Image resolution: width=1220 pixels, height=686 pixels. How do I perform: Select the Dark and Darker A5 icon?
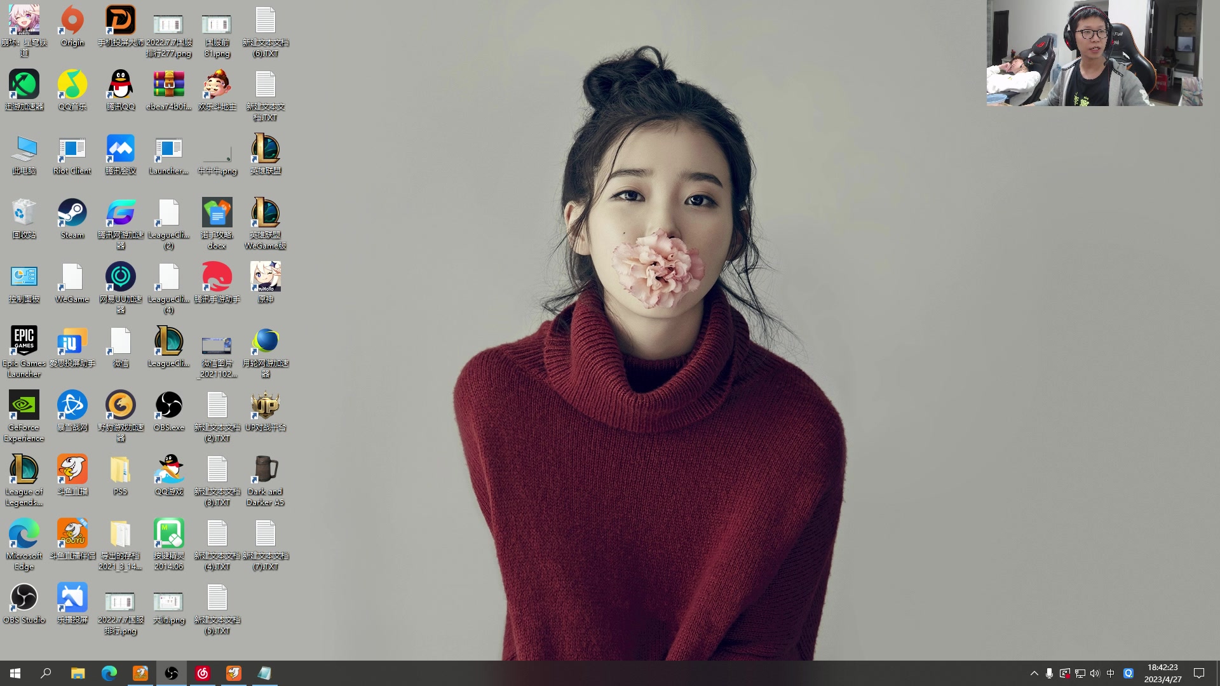pos(265,470)
